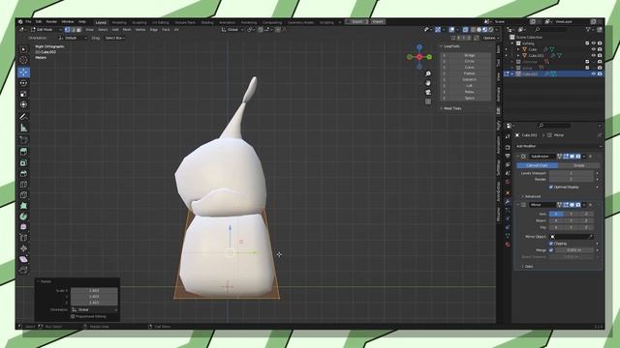Open the Options dropdown in viewport header
620x348 pixels.
(x=490, y=38)
